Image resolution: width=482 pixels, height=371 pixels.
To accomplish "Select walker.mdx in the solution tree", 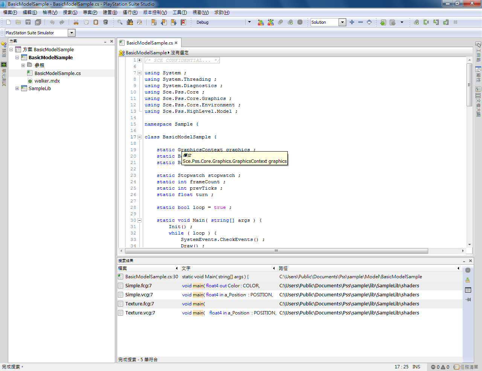I will (x=47, y=81).
